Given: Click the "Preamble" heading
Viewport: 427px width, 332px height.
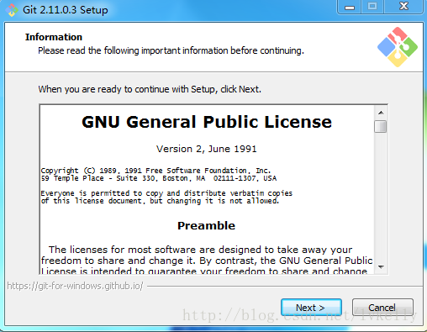Looking at the screenshot, I should click(x=207, y=225).
